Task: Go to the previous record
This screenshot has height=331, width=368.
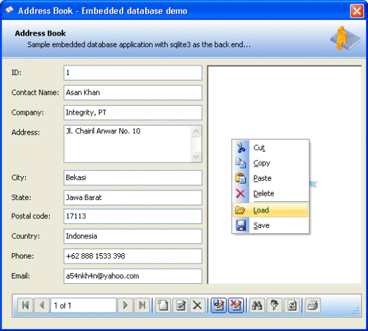Action: click(42, 305)
